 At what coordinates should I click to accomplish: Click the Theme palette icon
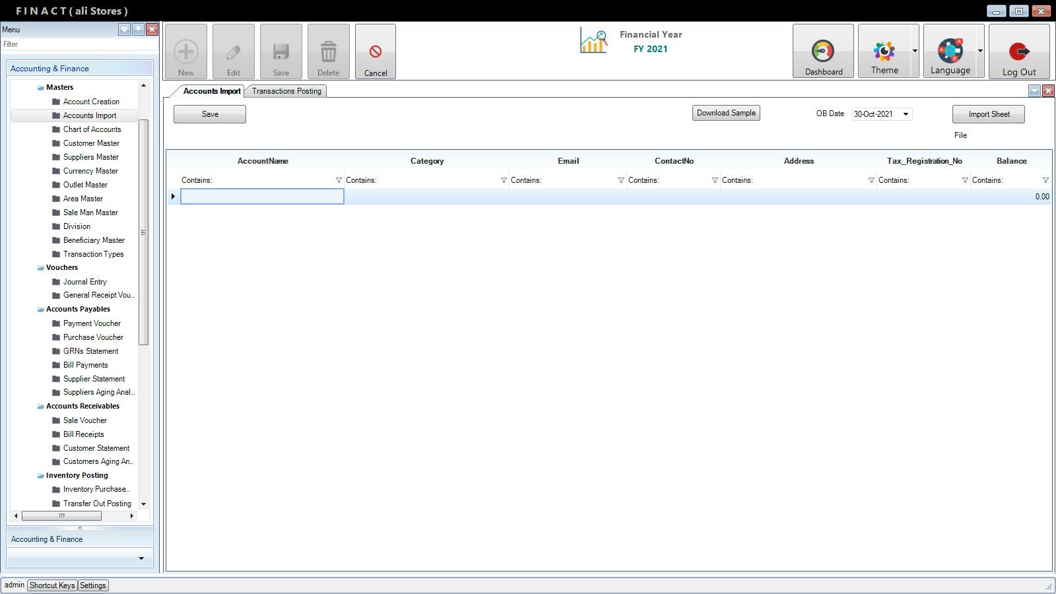click(x=884, y=51)
